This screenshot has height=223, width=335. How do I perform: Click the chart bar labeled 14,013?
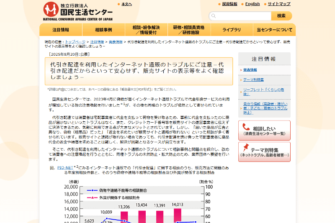coord(177,215)
